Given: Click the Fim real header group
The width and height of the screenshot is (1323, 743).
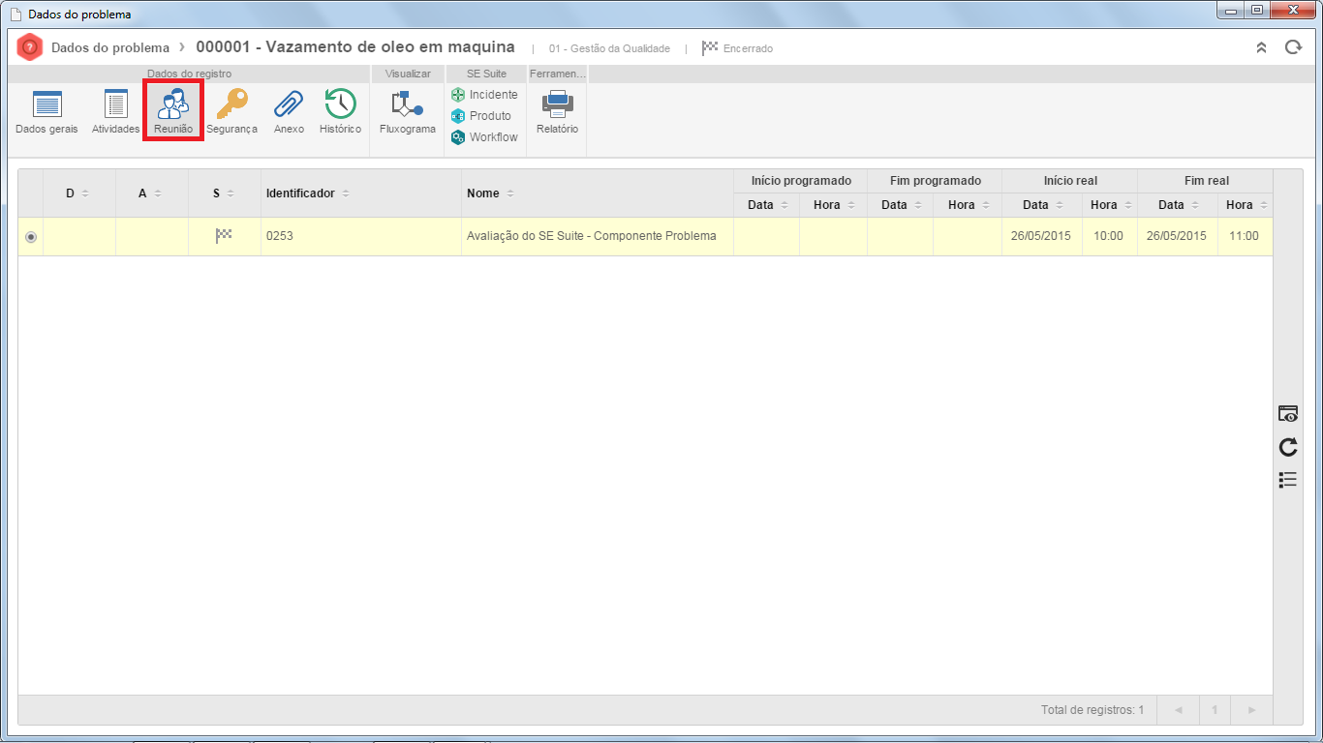Looking at the screenshot, I should [1206, 181].
